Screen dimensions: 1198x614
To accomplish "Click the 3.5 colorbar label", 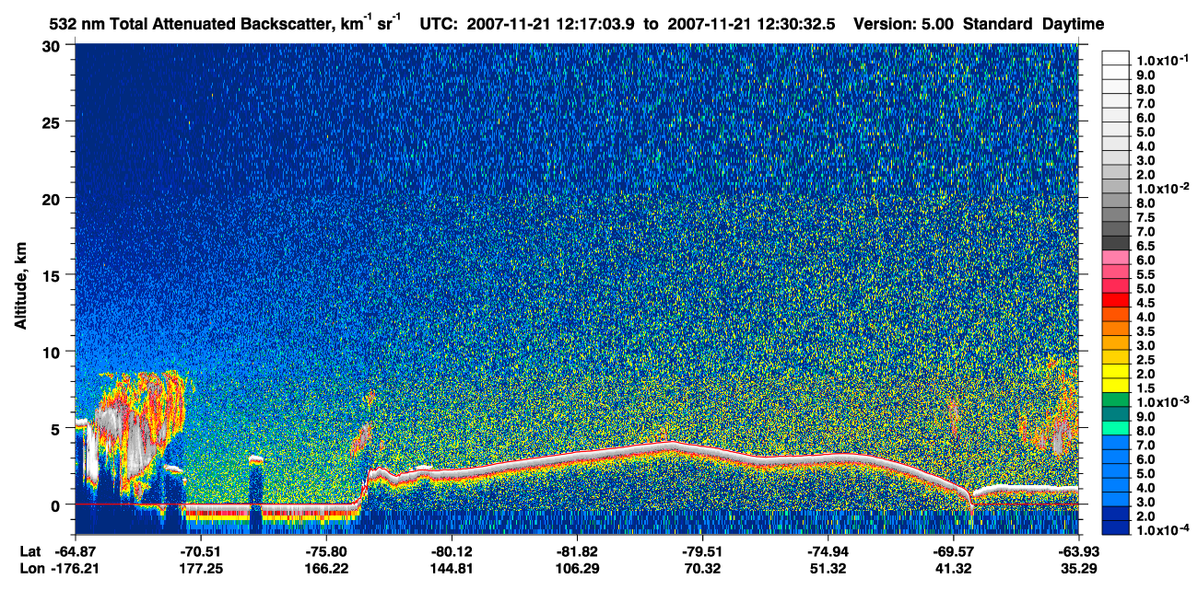I will (x=1146, y=331).
